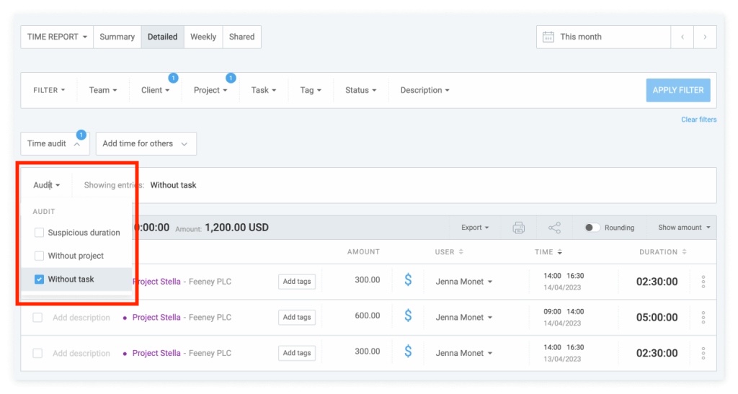Screen dimensions: 738x394
Task: Click the share icon next to print
Action: [554, 228]
